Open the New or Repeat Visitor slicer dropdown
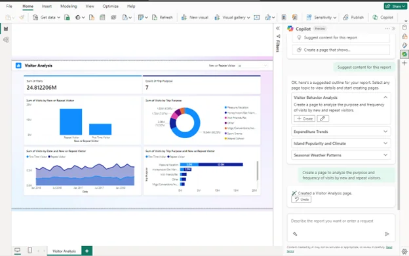Image resolution: width=409 pixels, height=256 pixels. [x=252, y=65]
